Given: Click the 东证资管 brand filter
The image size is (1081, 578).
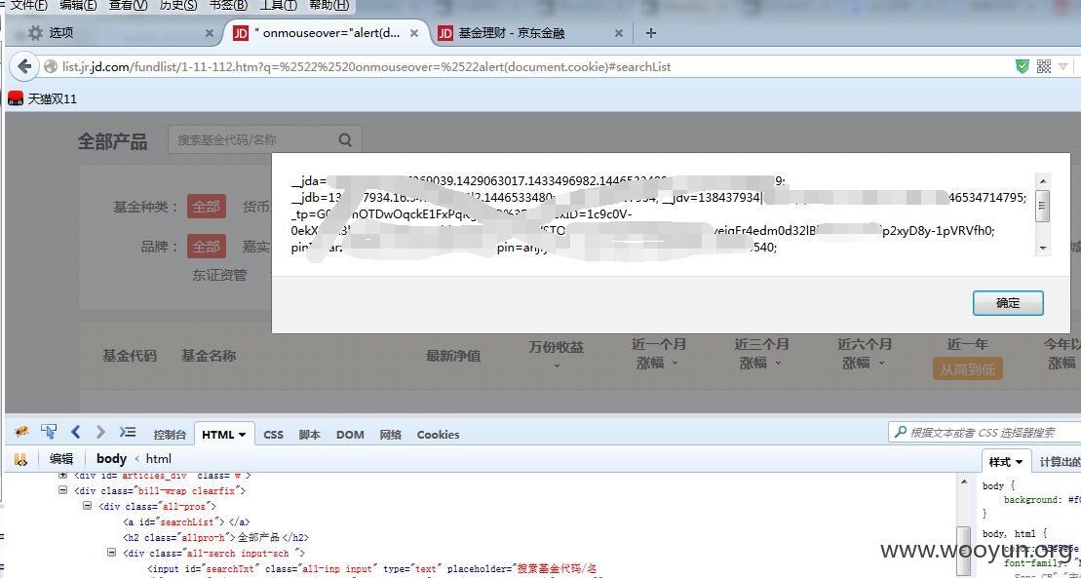Looking at the screenshot, I should [219, 275].
